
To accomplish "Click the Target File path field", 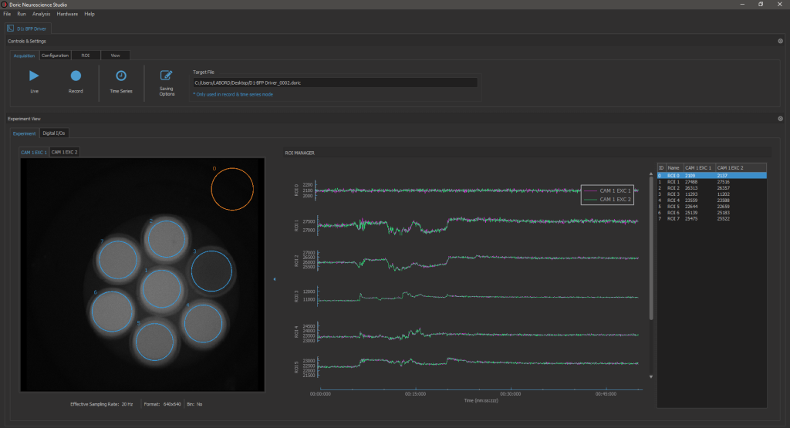I will click(334, 83).
